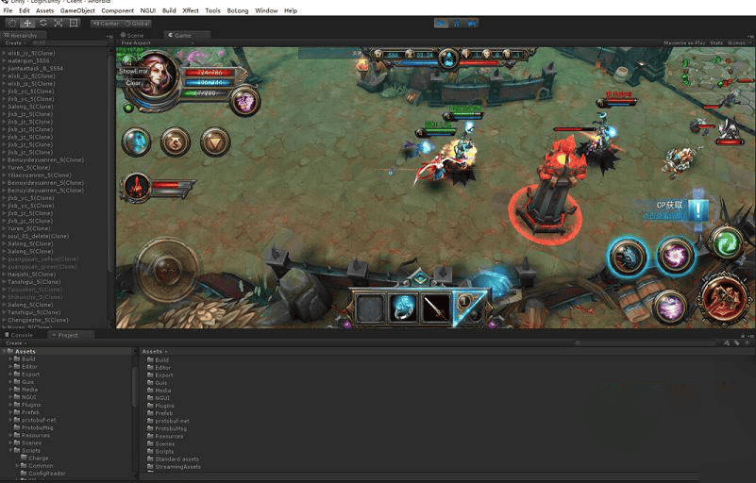The image size is (756, 483).
Task: Expand the Resources folder in Assets tree
Action: [10, 435]
